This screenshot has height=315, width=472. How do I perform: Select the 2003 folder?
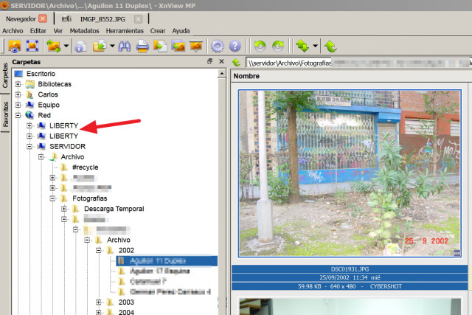tap(126, 302)
